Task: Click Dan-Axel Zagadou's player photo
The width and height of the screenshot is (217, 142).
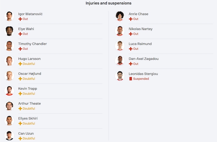Action: (x=120, y=61)
